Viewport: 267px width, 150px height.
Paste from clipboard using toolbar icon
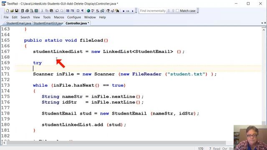(51, 11)
